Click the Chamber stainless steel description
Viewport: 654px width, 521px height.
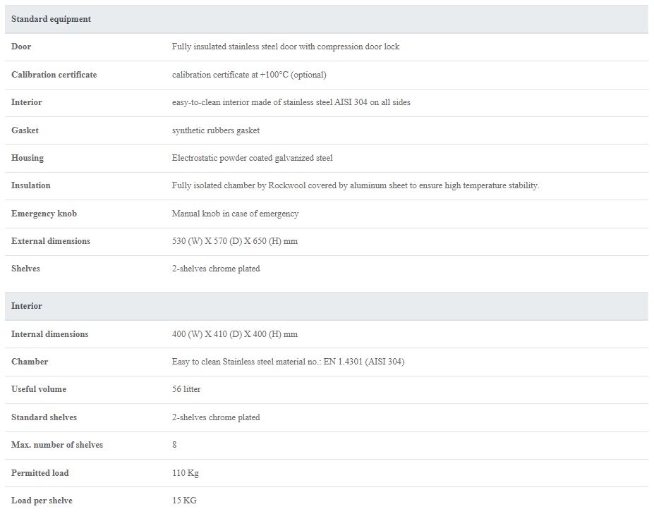tap(288, 362)
